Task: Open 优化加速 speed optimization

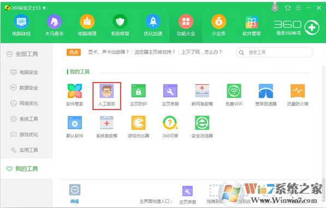Action: (153, 25)
